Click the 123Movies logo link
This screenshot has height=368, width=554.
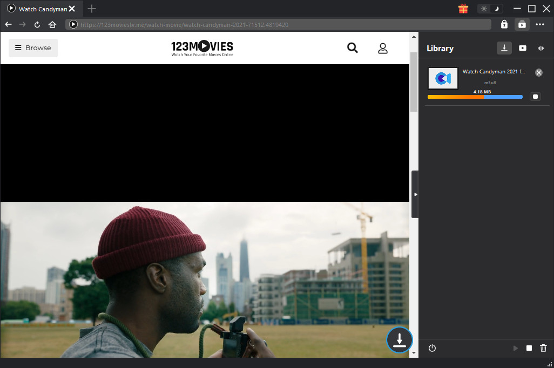click(202, 47)
